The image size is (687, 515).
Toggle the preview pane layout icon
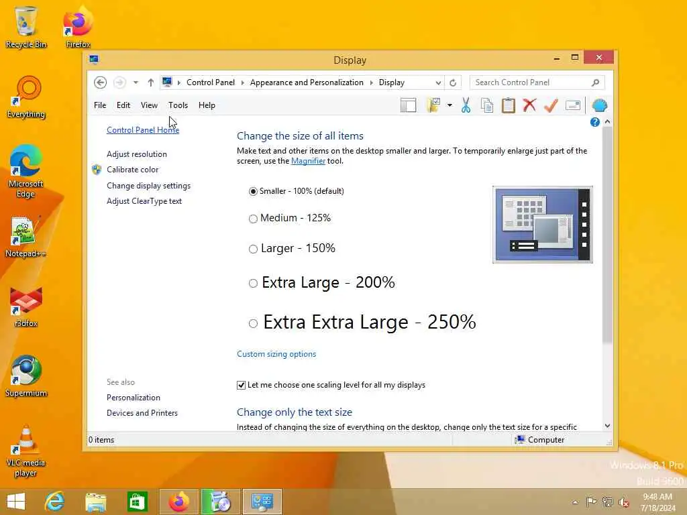[409, 105]
